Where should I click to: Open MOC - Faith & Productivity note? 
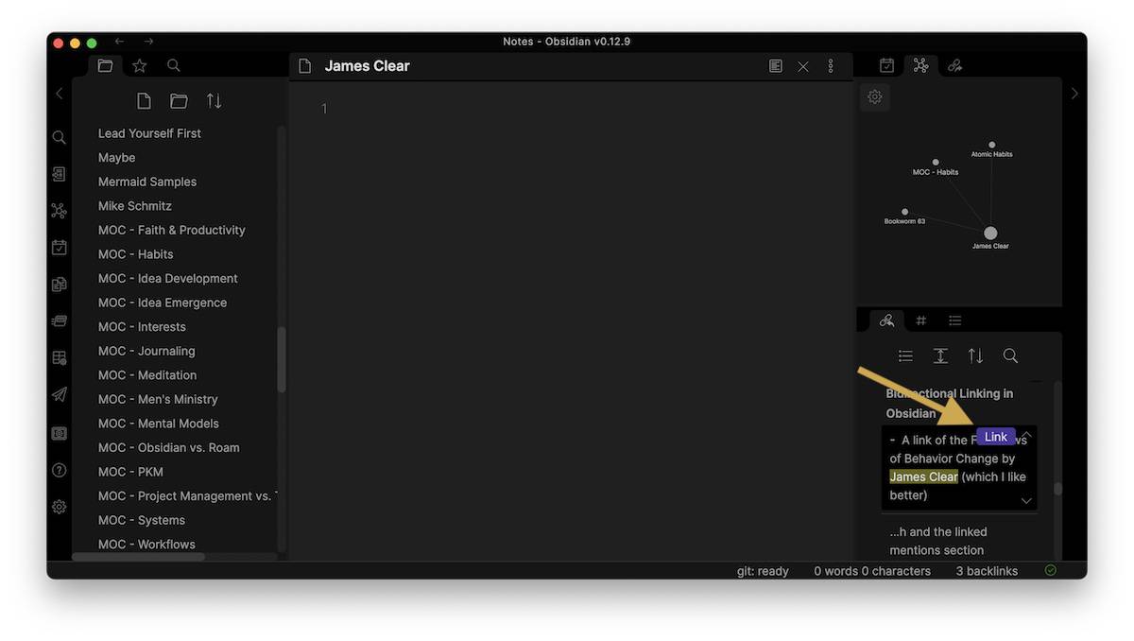pos(172,230)
